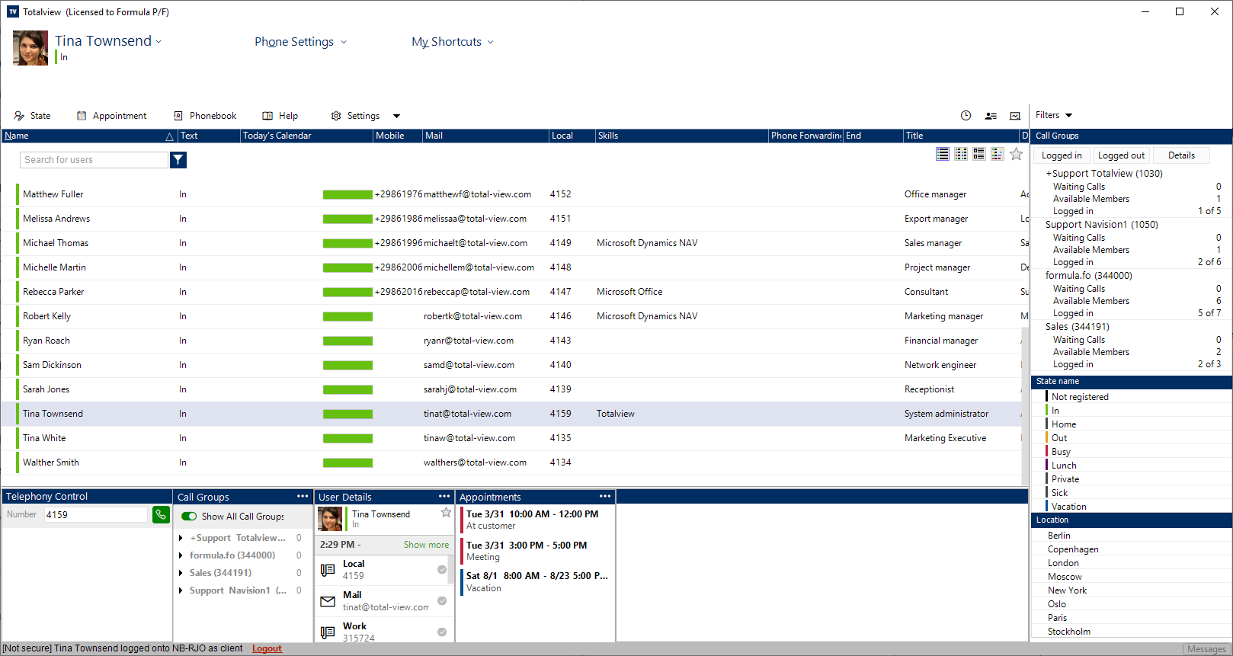Open the Phonebook toolbar item
1233x656 pixels.
point(205,116)
